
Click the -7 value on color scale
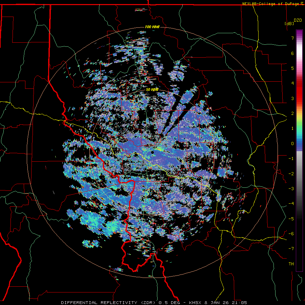click(291, 249)
